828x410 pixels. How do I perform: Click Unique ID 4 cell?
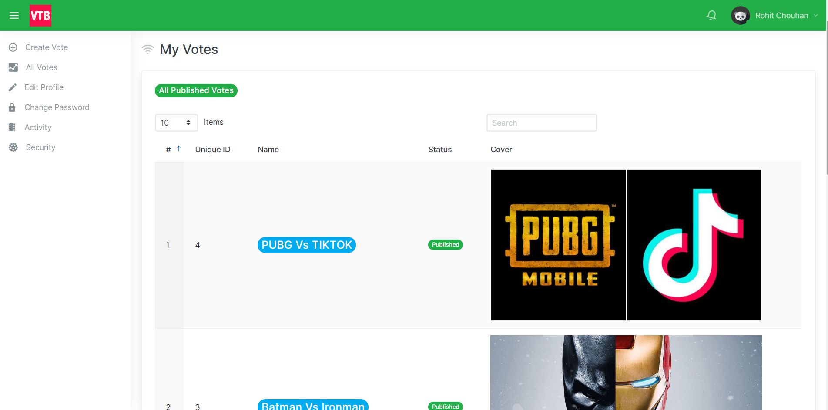click(198, 245)
